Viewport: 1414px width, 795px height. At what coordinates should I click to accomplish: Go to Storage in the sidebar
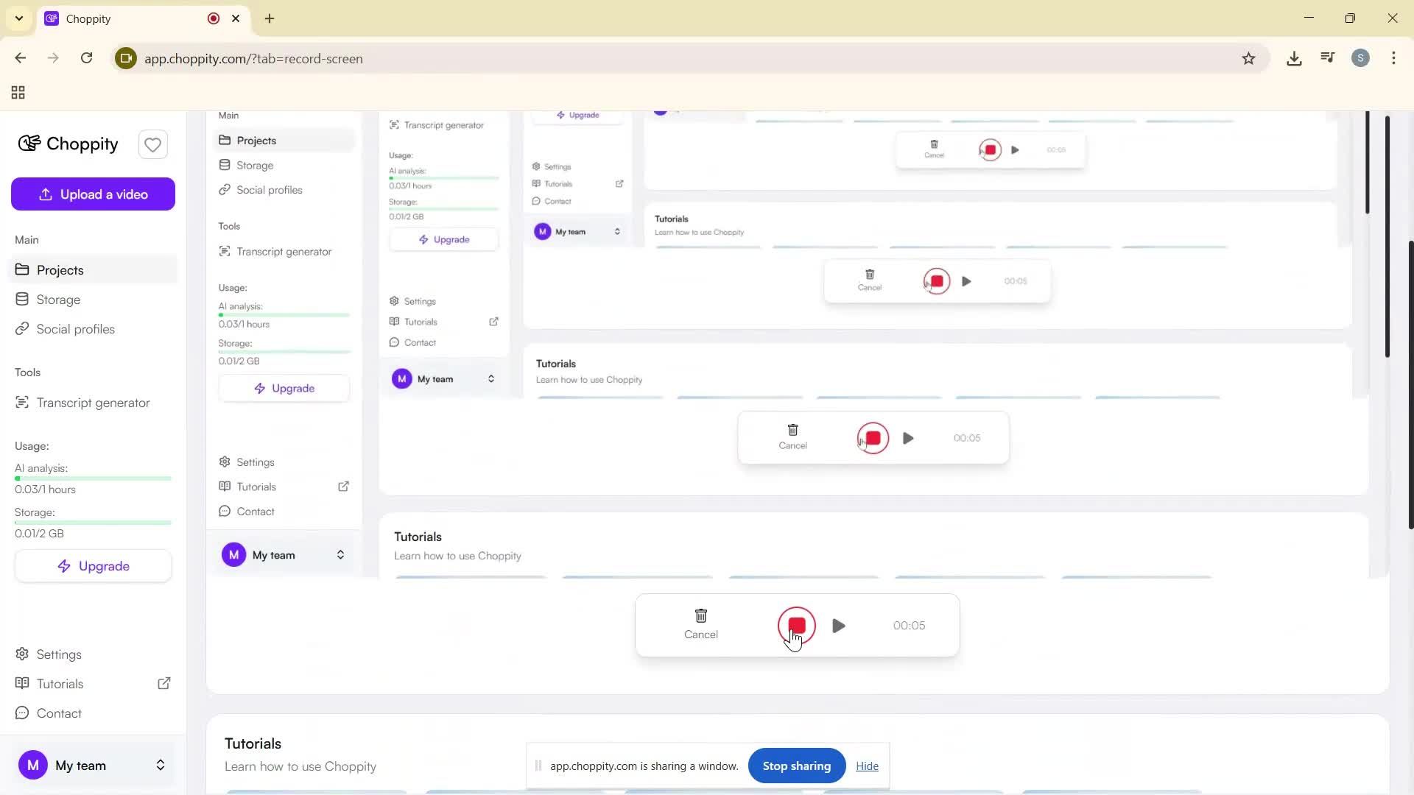(58, 300)
